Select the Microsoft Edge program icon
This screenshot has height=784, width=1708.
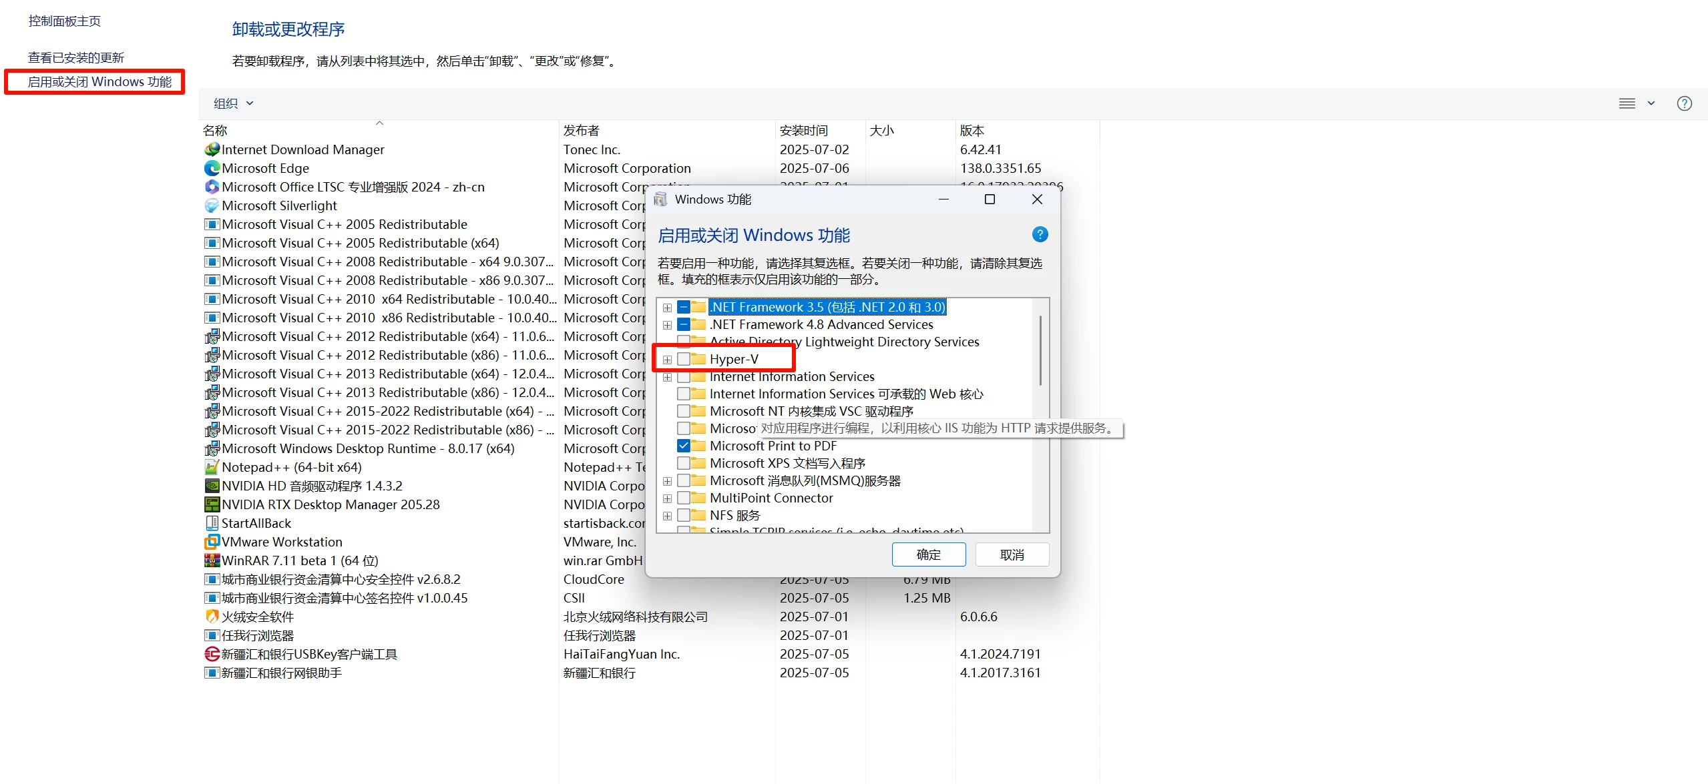pyautogui.click(x=212, y=168)
